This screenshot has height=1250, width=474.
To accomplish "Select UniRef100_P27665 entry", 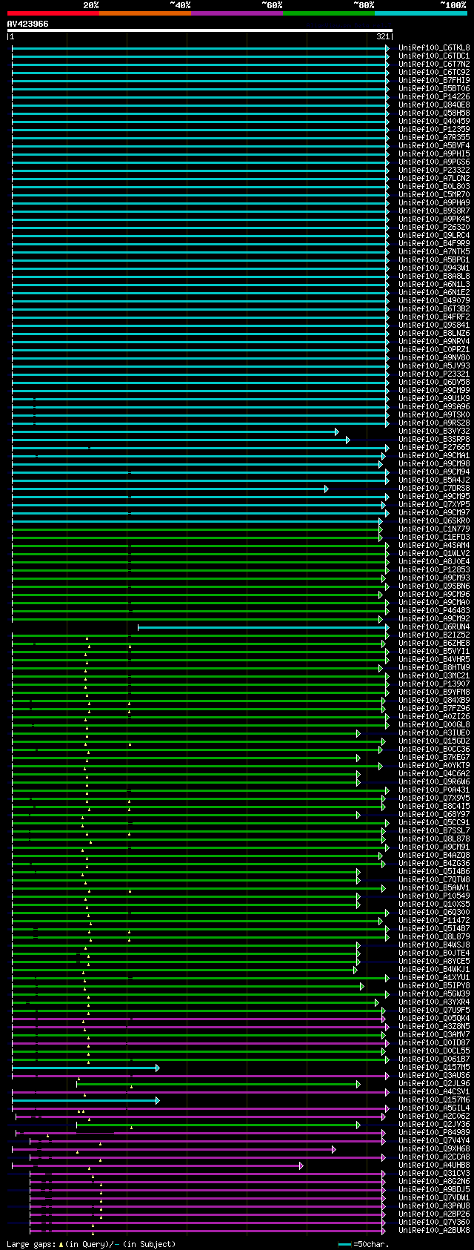I will click(x=434, y=447).
